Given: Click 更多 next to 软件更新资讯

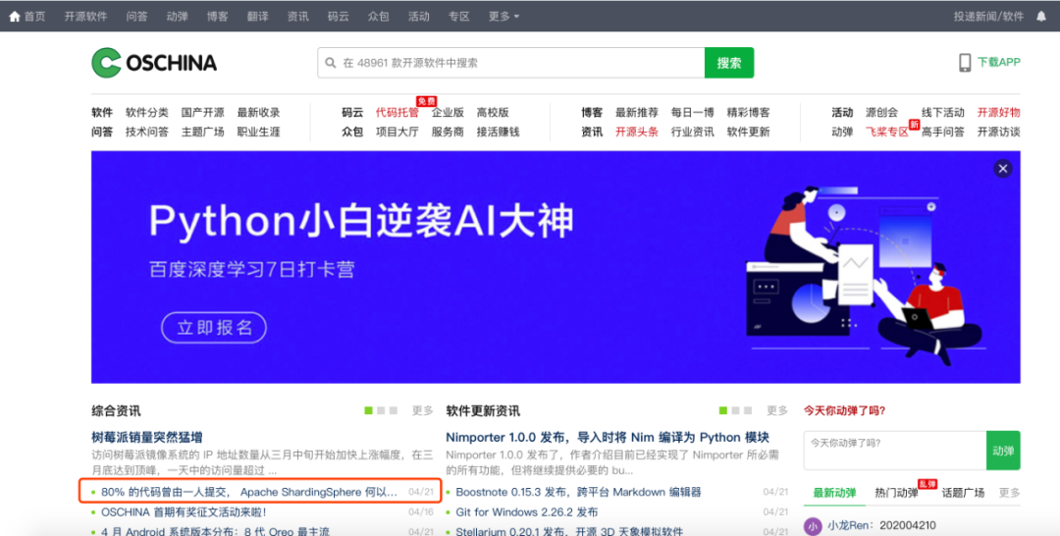Looking at the screenshot, I should pos(777,410).
